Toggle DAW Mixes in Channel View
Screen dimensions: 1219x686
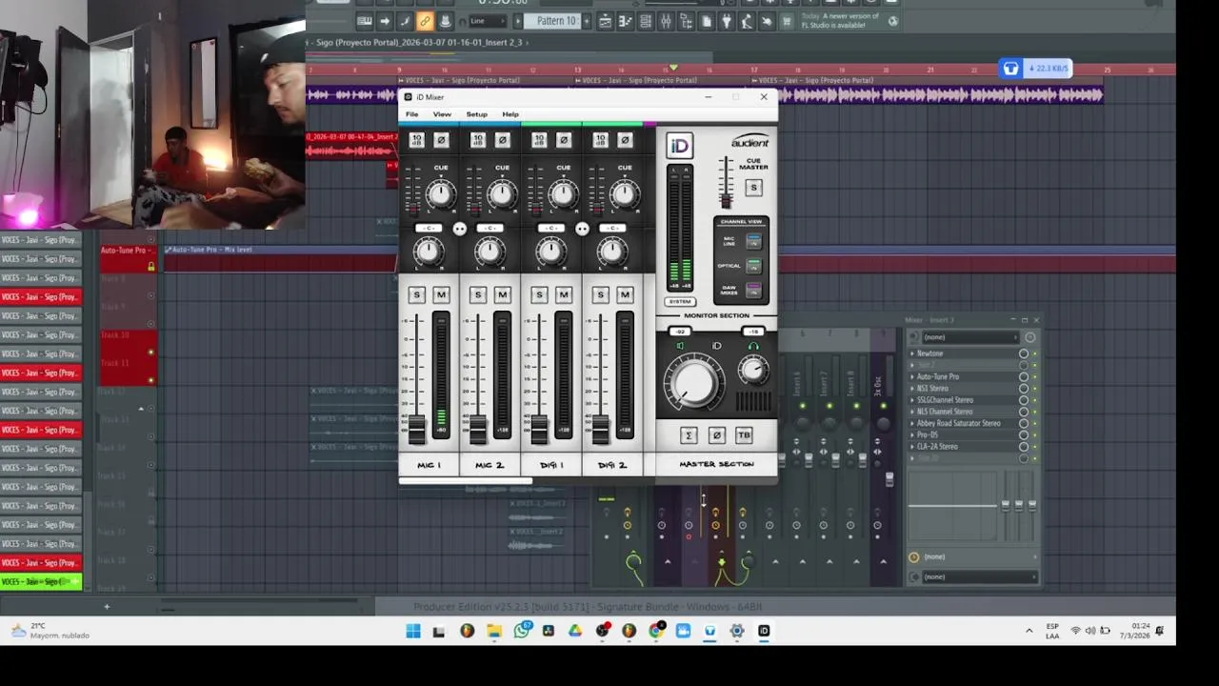coord(753,289)
